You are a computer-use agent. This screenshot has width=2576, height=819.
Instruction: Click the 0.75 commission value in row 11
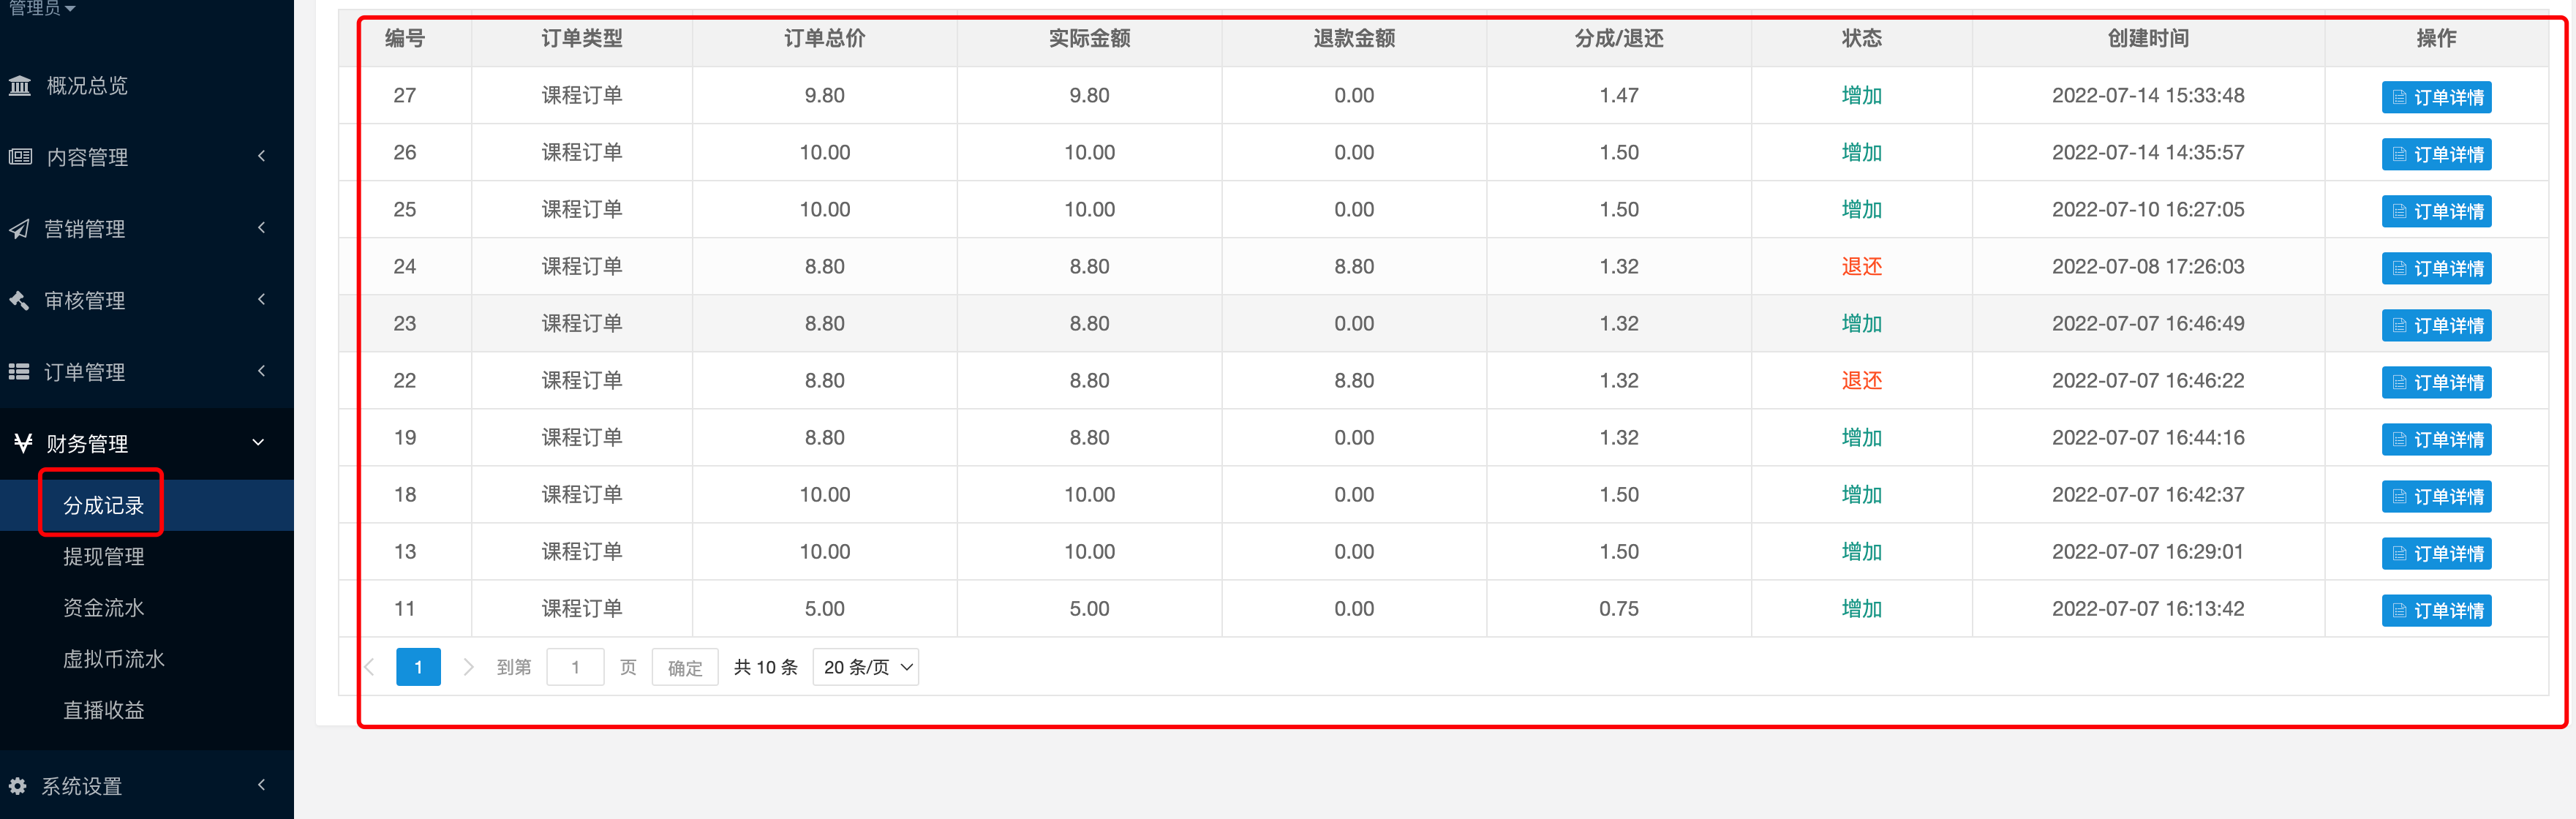[1619, 608]
